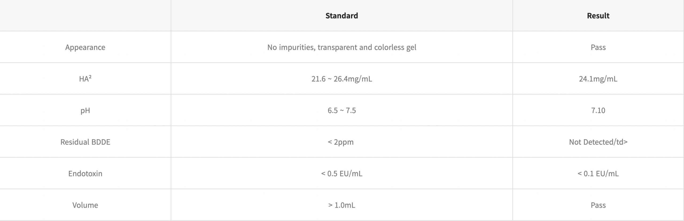The image size is (684, 221).
Task: Select the pH row label
Action: 85,110
